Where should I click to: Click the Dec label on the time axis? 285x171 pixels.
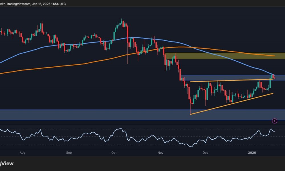click(205, 153)
